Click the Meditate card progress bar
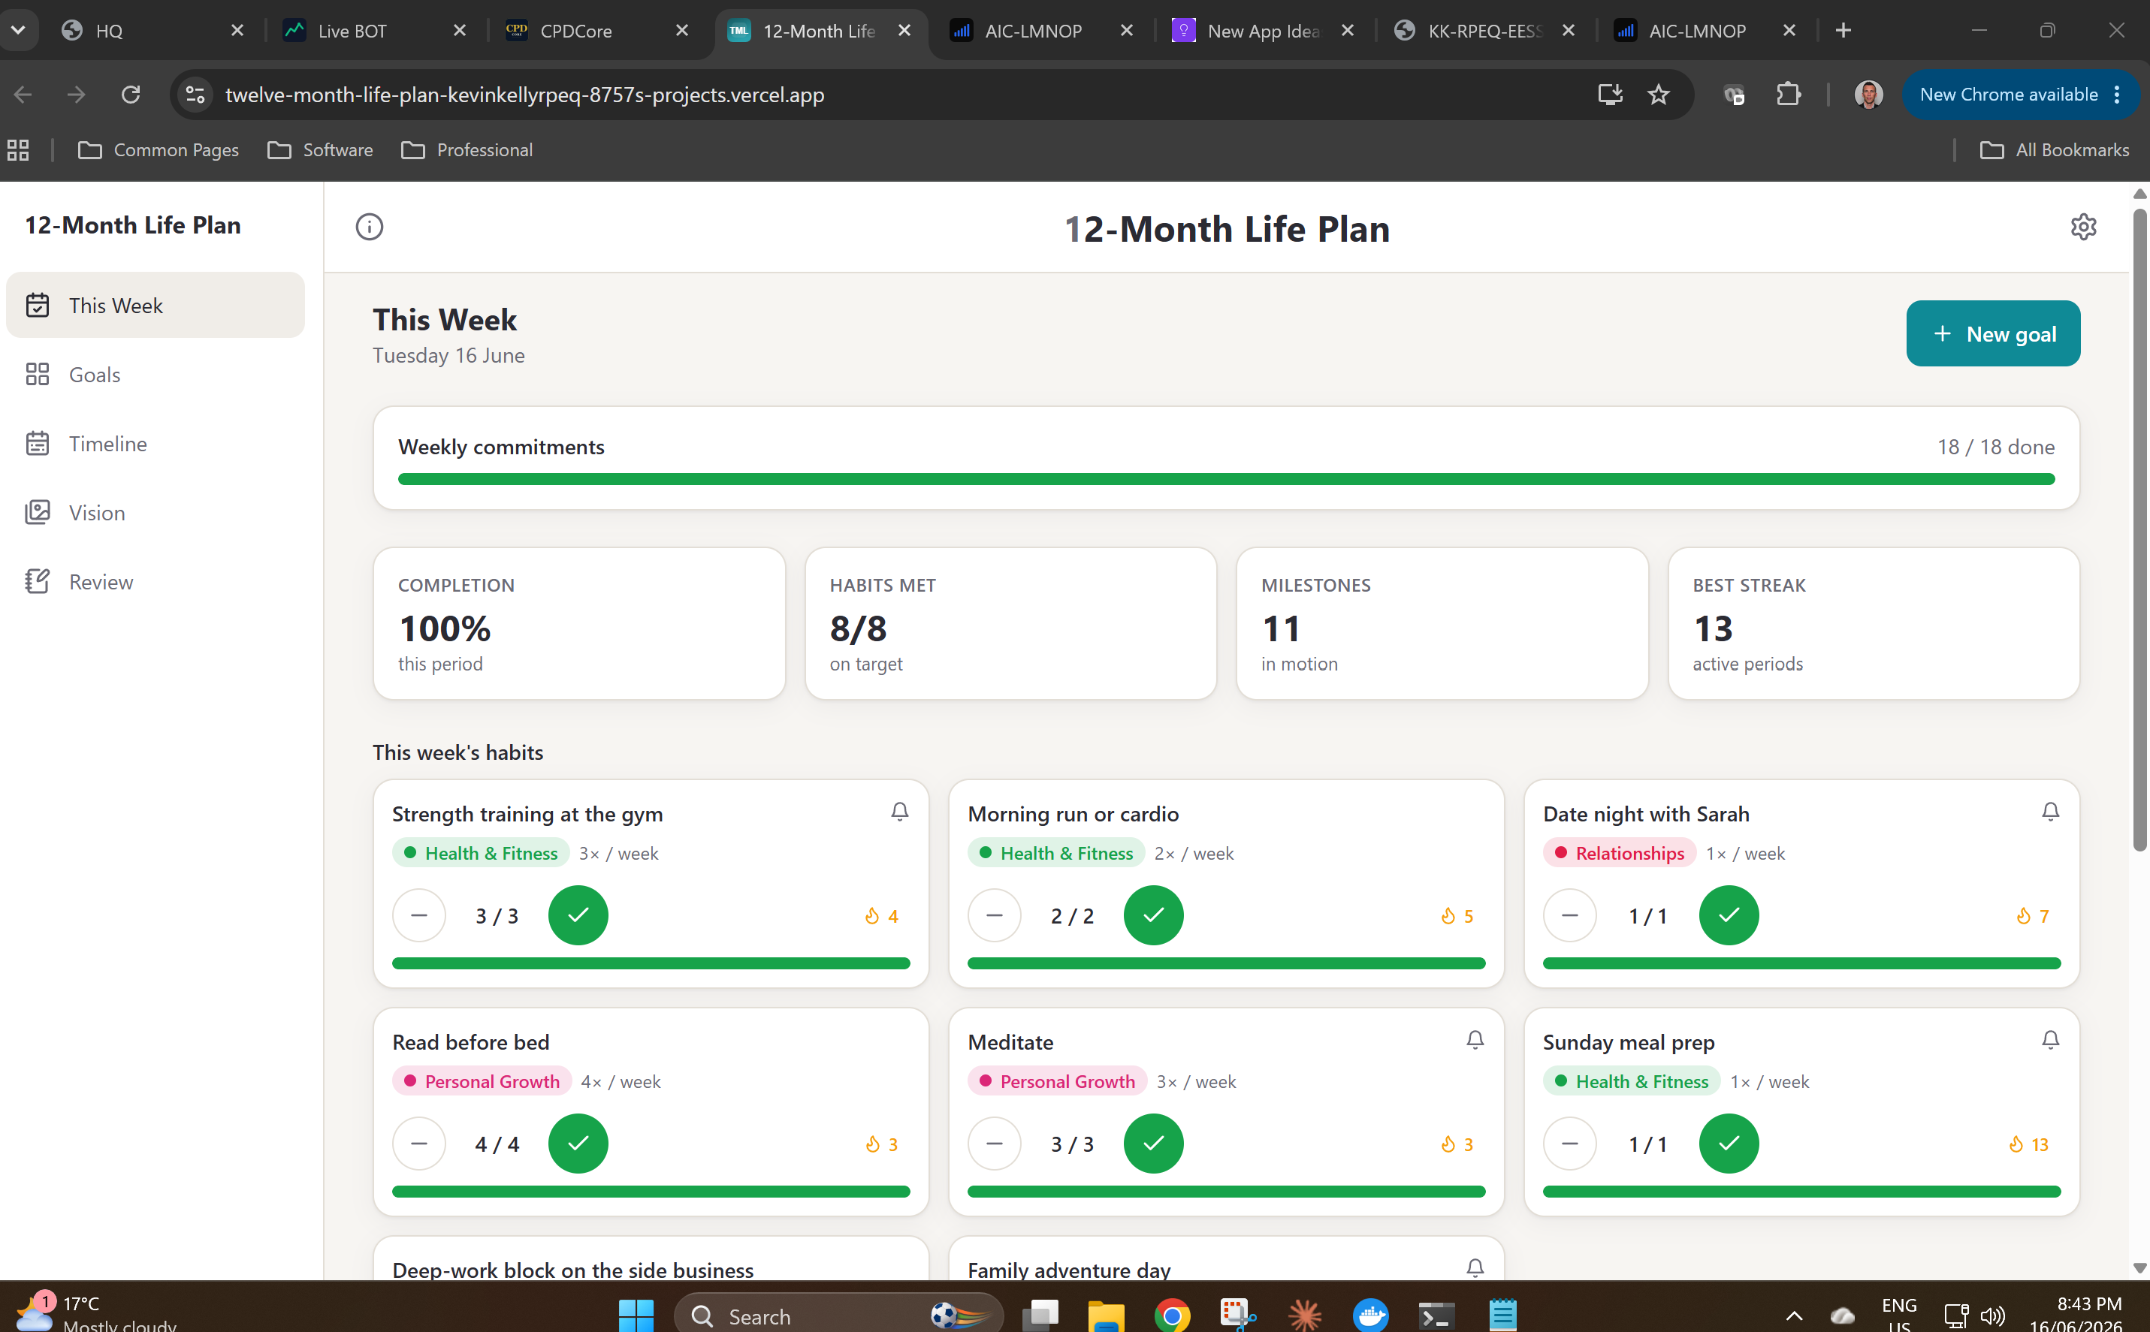This screenshot has width=2150, height=1332. (1226, 1192)
